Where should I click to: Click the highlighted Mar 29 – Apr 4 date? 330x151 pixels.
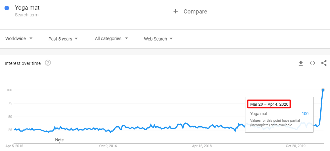[x=270, y=104]
